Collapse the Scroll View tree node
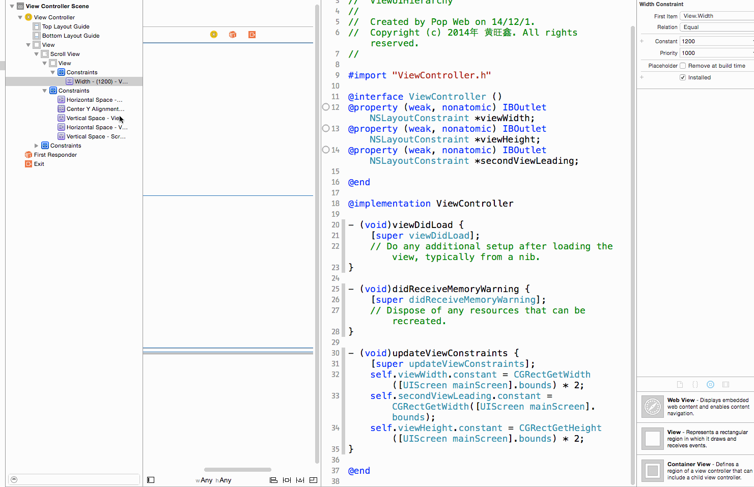The height and width of the screenshot is (487, 754). [x=37, y=54]
